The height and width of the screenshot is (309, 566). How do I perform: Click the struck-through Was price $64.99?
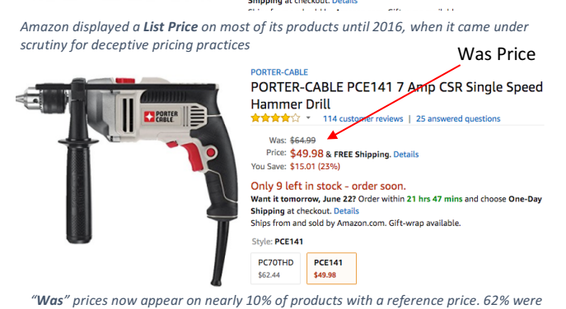point(302,140)
